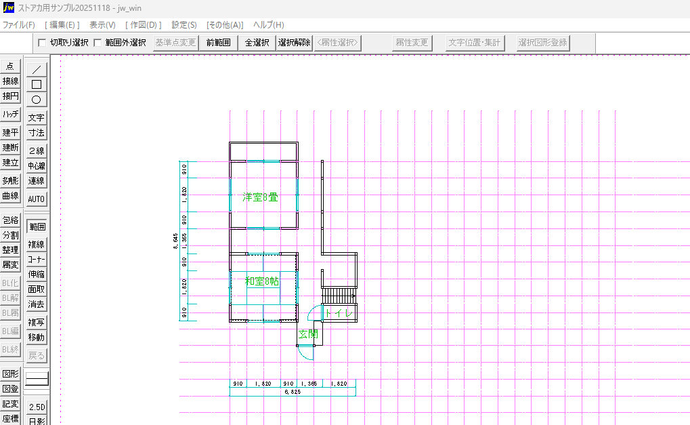Click the 洋室8畳 room label in drawing
The image size is (690, 425).
261,197
